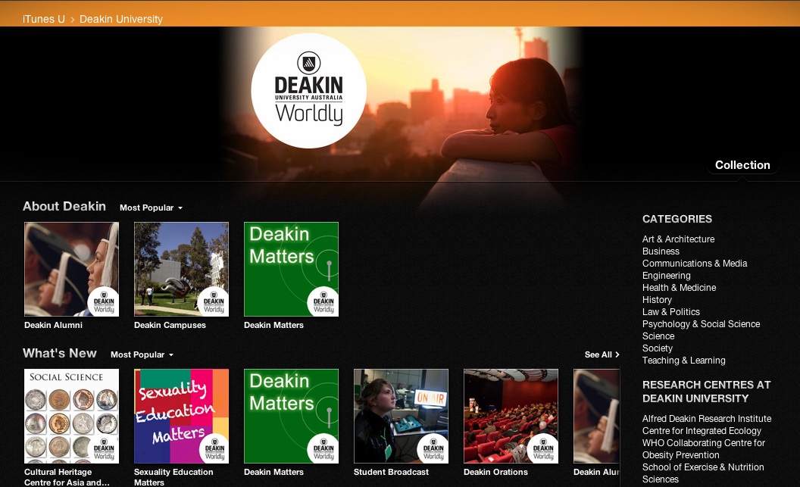Click Deakin Matters title under About Deakin

[273, 325]
